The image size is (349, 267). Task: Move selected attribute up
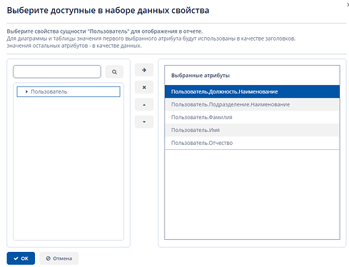(x=144, y=105)
